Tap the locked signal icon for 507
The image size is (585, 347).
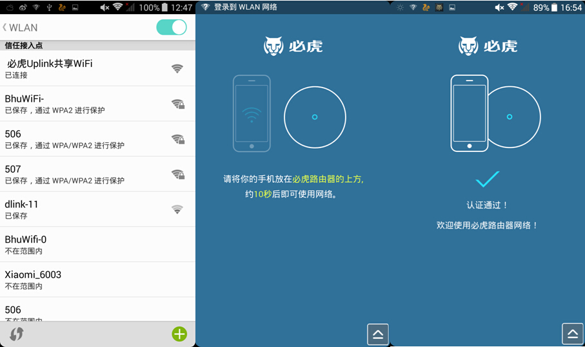tap(178, 174)
